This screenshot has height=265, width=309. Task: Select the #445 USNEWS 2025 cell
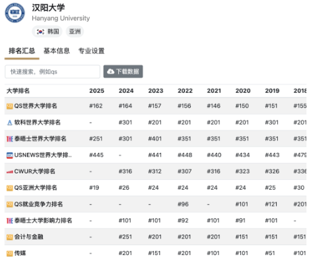tap(96, 155)
